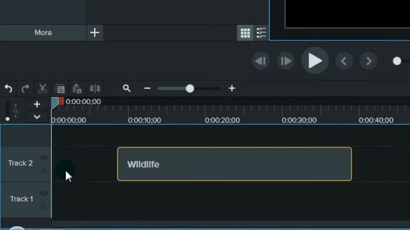Image resolution: width=410 pixels, height=230 pixels.
Task: Step back one frame in playback
Action: pos(261,61)
